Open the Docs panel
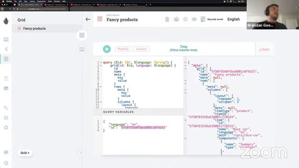 [264, 49]
